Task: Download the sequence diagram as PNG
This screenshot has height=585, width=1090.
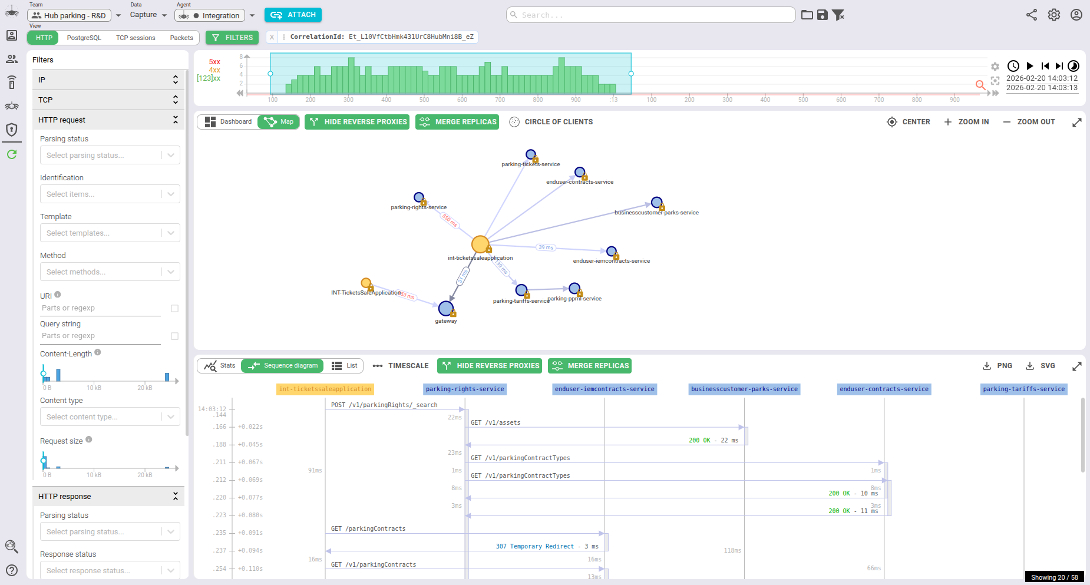Action: (x=997, y=365)
